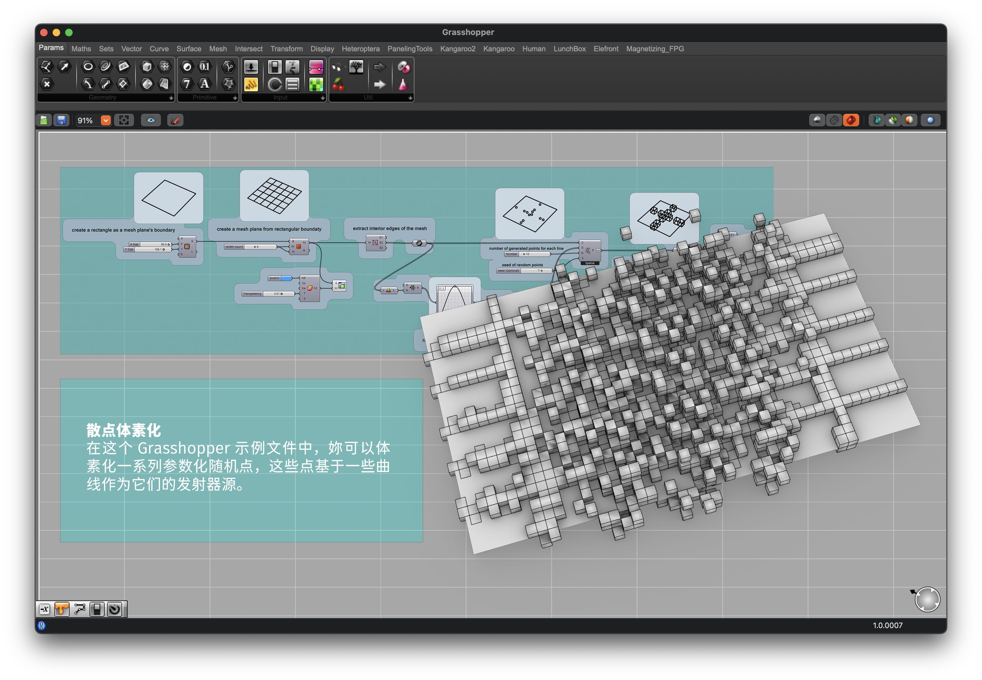Select the Gradient component icon
The width and height of the screenshot is (982, 680).
click(x=316, y=67)
